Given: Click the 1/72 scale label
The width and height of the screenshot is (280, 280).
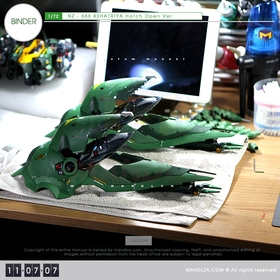Looking at the screenshot, I should click(54, 16).
